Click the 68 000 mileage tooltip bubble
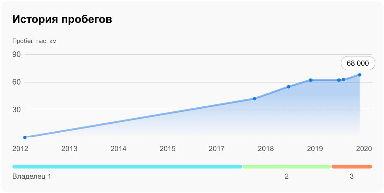 [x=358, y=63]
